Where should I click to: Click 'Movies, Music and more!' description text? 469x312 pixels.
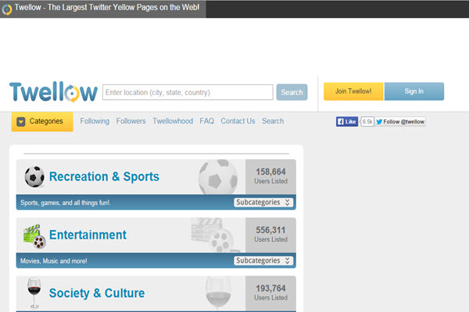(53, 261)
